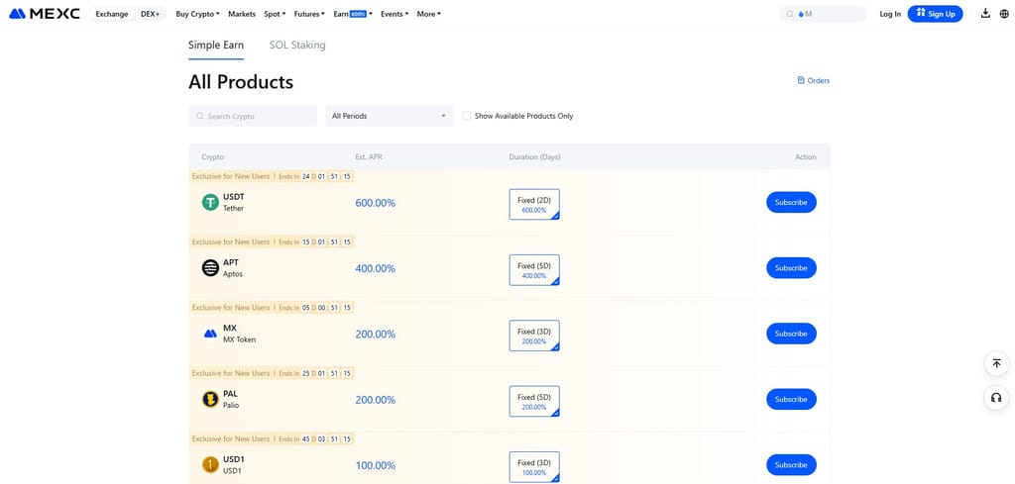Click the Sign Up button
The height and width of the screenshot is (484, 1015).
click(936, 14)
